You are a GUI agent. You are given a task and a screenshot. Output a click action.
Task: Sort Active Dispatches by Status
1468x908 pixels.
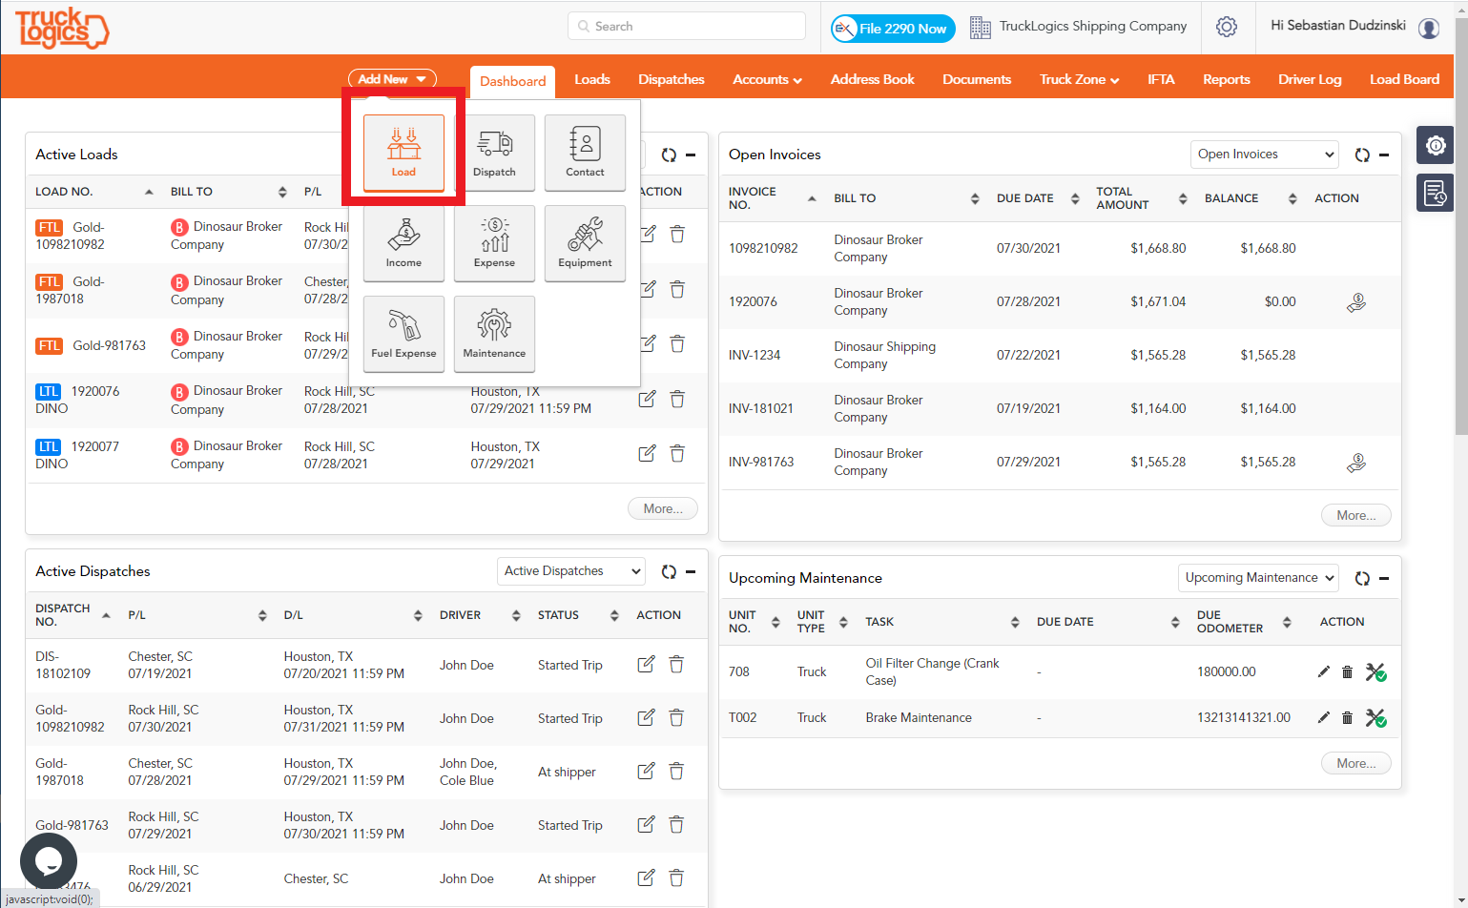(614, 615)
